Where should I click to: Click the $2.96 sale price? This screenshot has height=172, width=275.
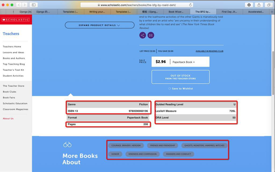pos(161,62)
